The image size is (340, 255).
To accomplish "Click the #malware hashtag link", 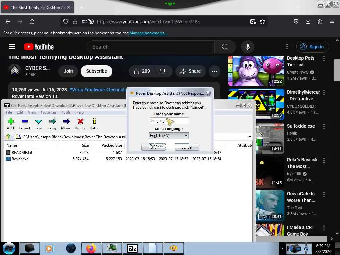I will point(94,90).
